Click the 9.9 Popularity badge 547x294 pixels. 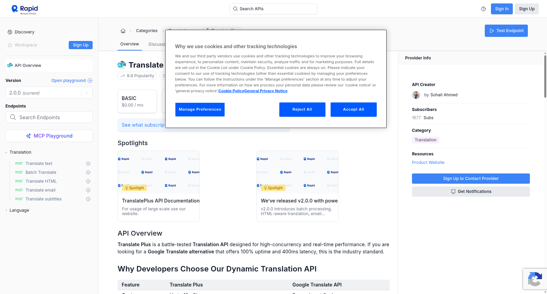pos(137,76)
